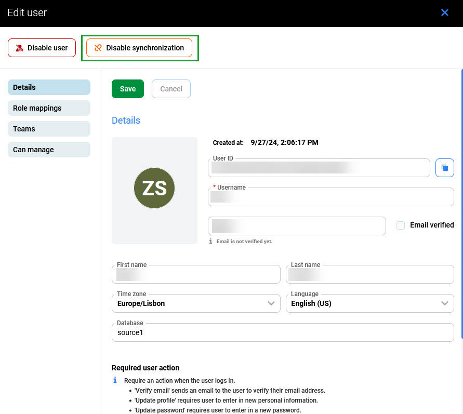Viewport: 463px width, 414px height.
Task: Expand the Time zone dropdown arrow
Action: 271,303
